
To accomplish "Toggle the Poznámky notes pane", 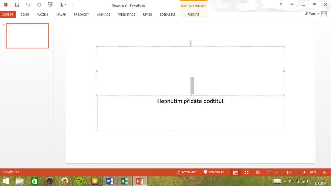I will pos(187,172).
